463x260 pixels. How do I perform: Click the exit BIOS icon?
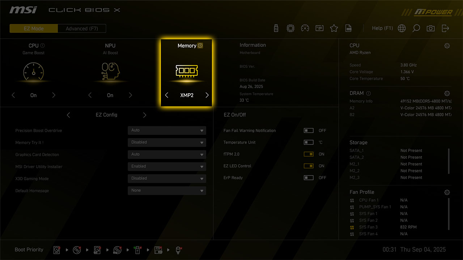pos(445,29)
